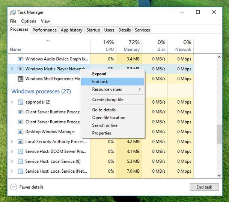Minimize the Task Manager window
This screenshot has width=229, height=202.
tap(182, 12)
